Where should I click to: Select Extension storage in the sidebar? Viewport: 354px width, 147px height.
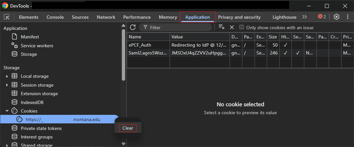point(39,94)
